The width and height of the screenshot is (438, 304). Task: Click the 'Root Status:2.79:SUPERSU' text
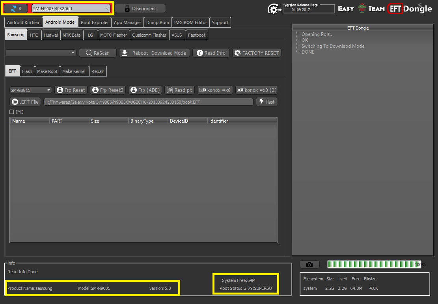tap(246, 288)
